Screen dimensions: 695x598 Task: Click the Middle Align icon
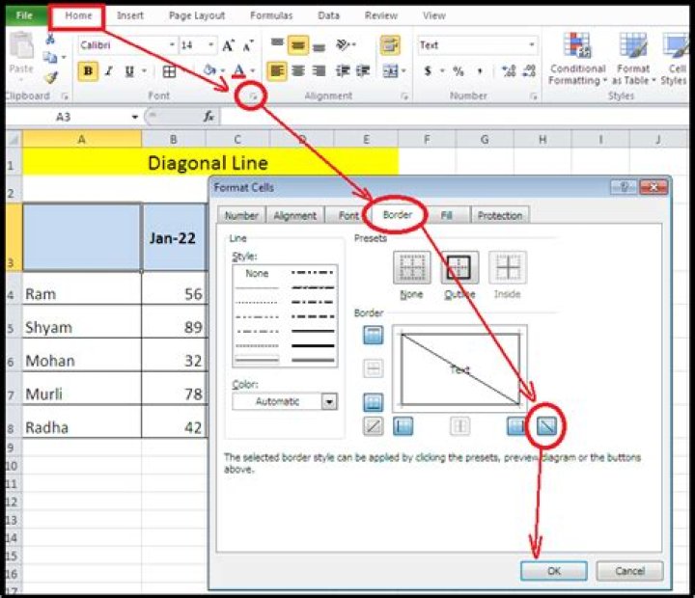click(x=298, y=44)
